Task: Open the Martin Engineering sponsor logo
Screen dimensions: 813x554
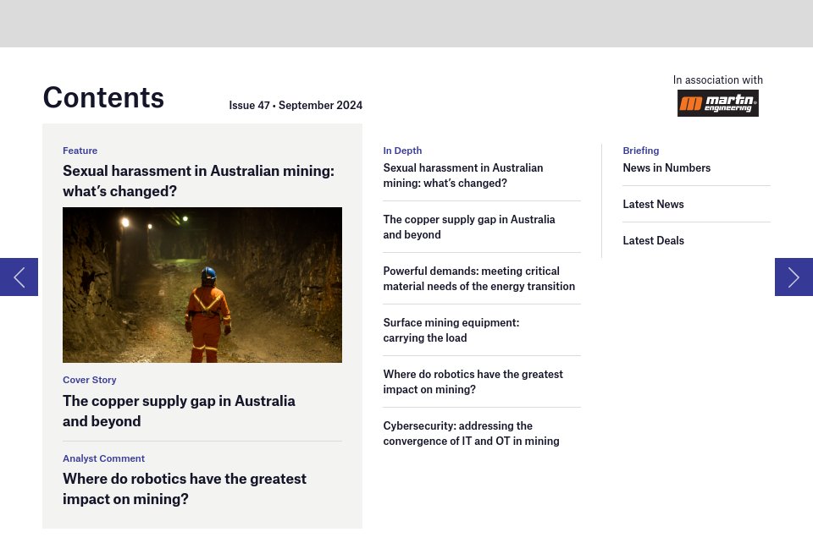Action: point(717,103)
